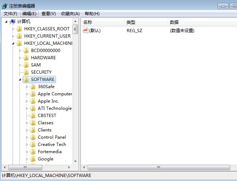Expand the HKEY_CLASSES_ROOT key
The height and width of the screenshot is (181, 237).
click(x=13, y=29)
